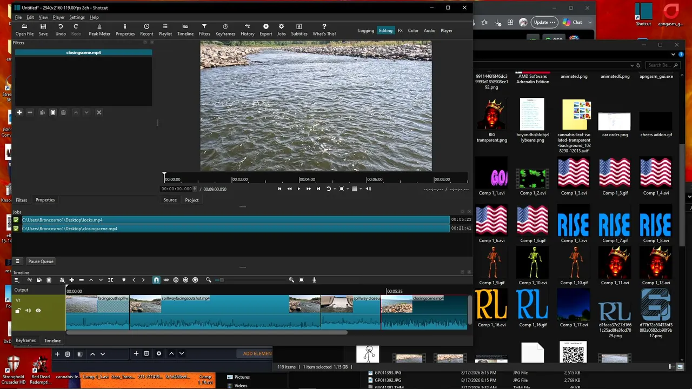The height and width of the screenshot is (389, 692).
Task: Open the History panel
Action: (248, 30)
